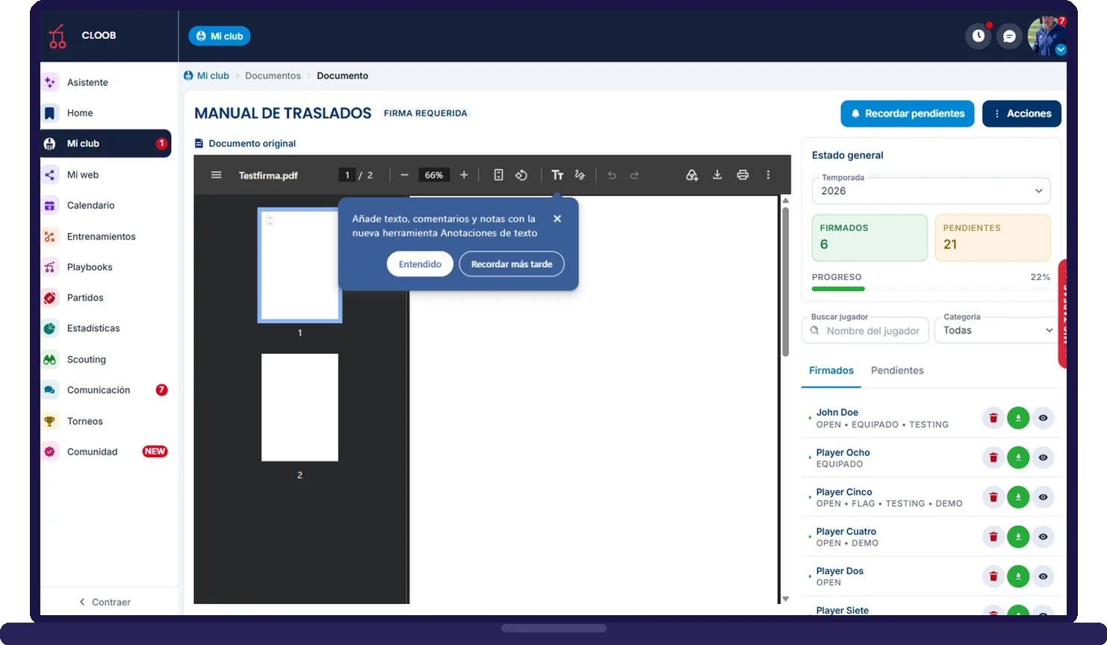Delete John Doe's signed record

coord(993,418)
